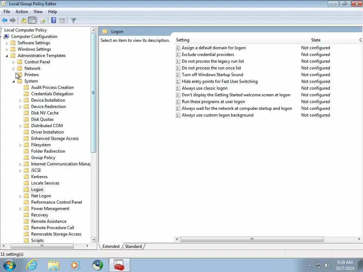Image resolution: width=363 pixels, height=272 pixels.
Task: Expand the Control Panel node
Action: [x=13, y=62]
